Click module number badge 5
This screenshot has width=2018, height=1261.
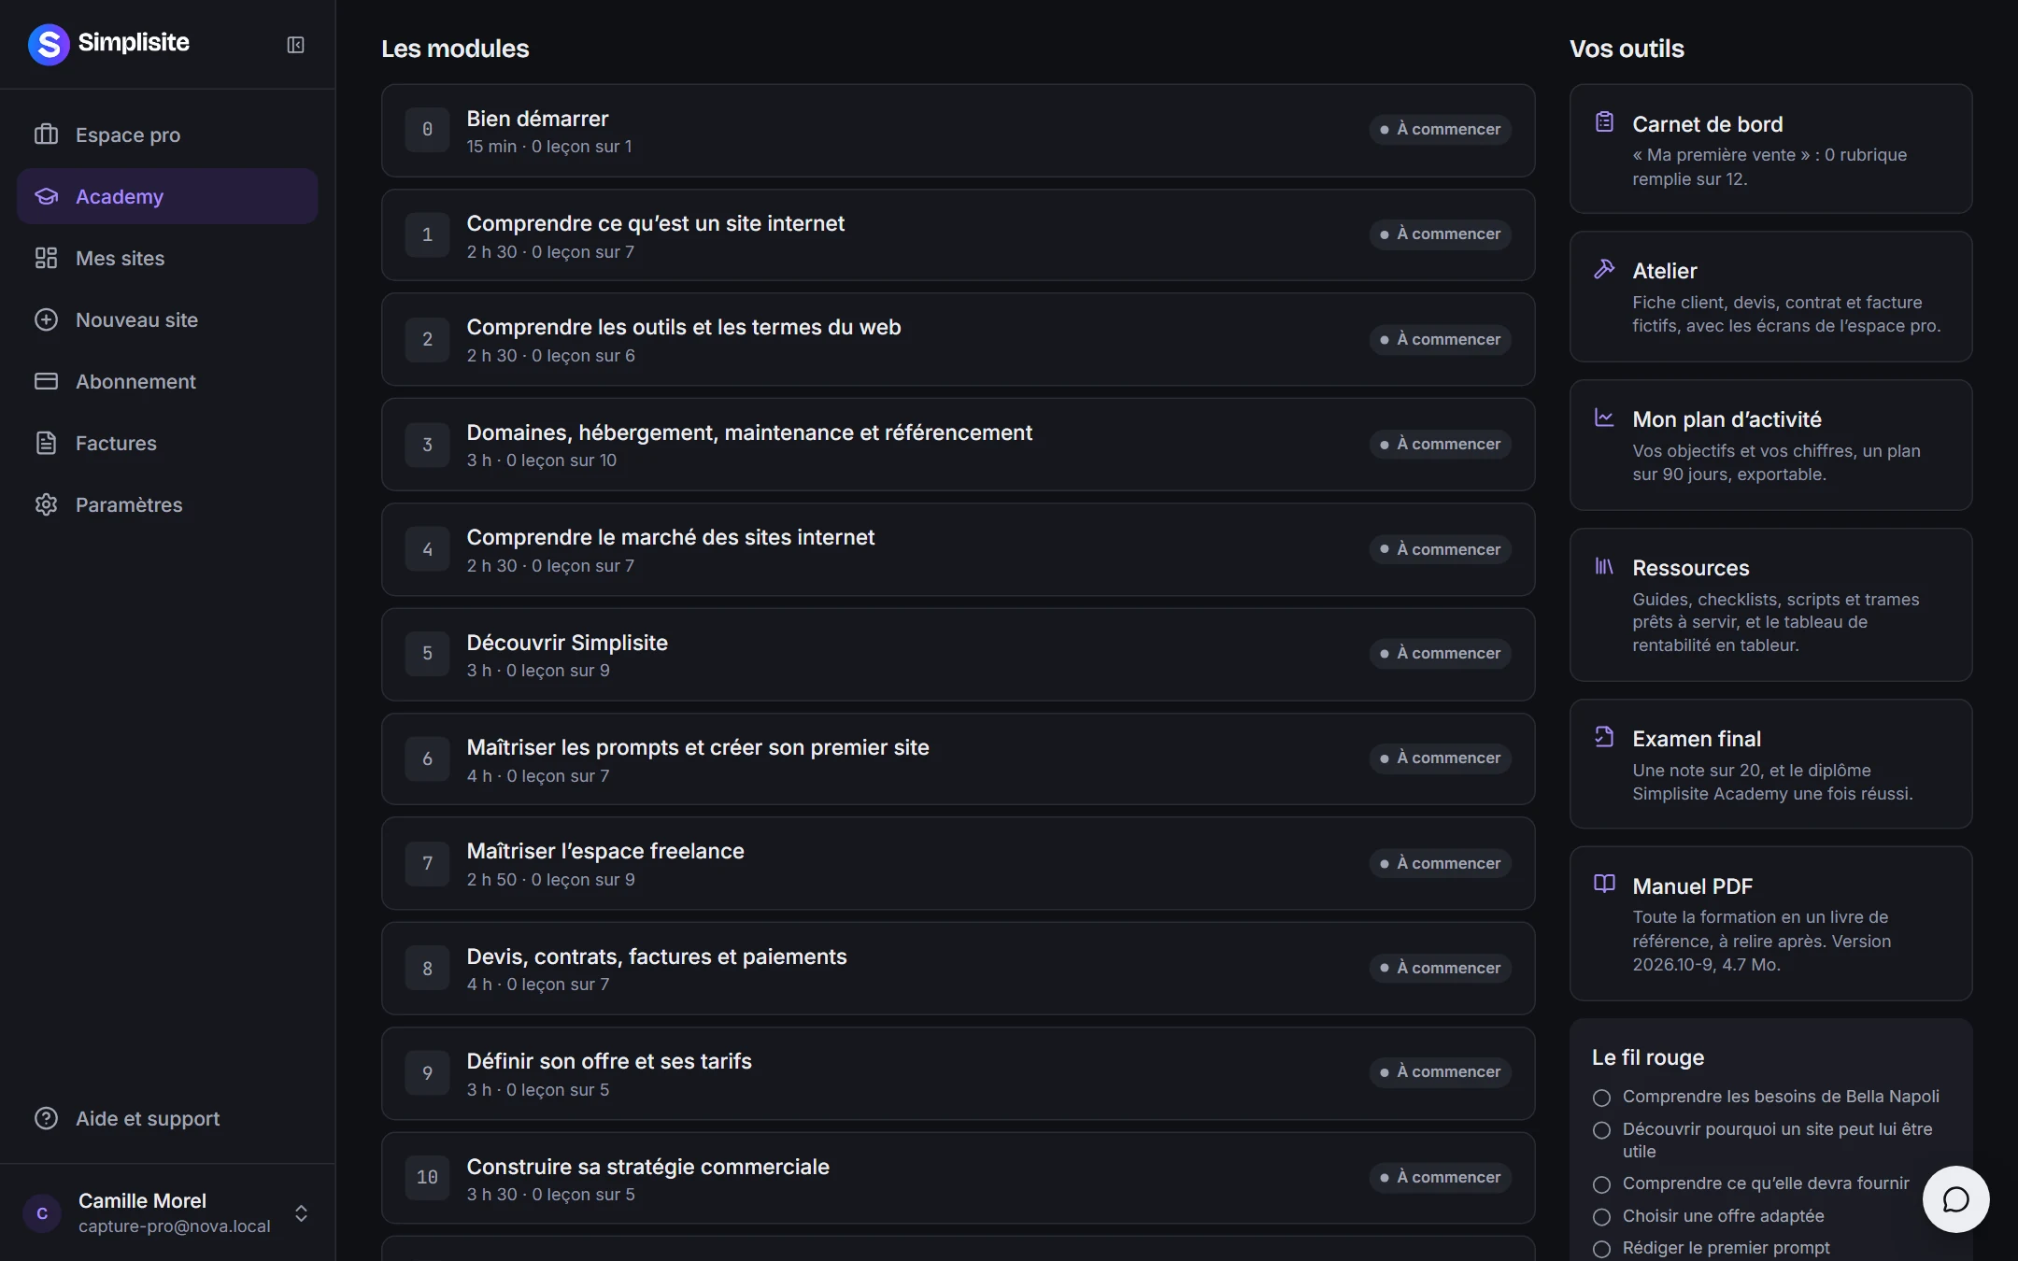tap(427, 654)
